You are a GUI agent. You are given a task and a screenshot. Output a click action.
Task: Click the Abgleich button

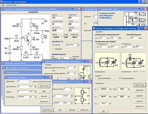[140, 96]
